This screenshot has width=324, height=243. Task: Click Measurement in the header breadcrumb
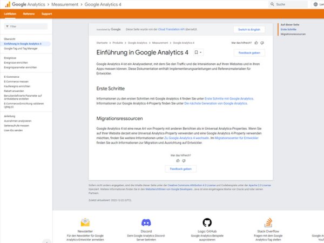pyautogui.click(x=65, y=4)
